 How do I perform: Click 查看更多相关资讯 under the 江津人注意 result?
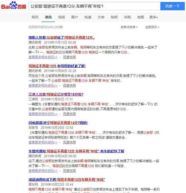[43, 114]
